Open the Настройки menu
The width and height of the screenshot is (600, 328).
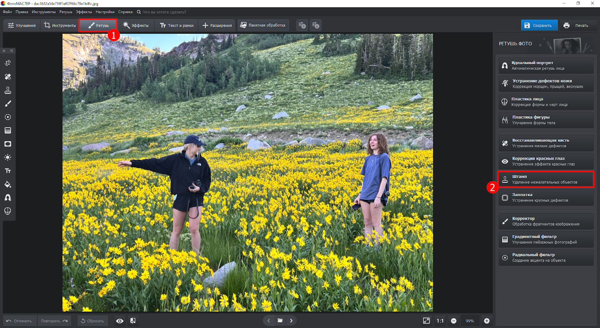tap(105, 12)
